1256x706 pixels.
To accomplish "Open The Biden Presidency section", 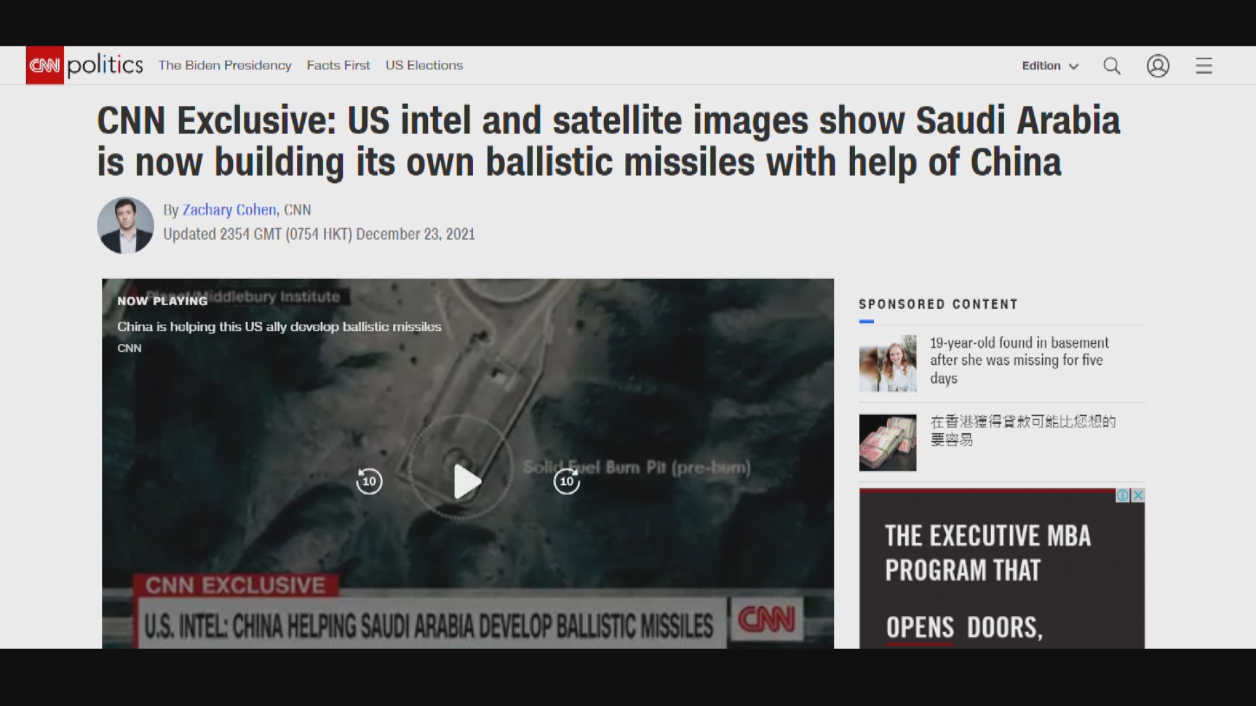I will point(224,65).
